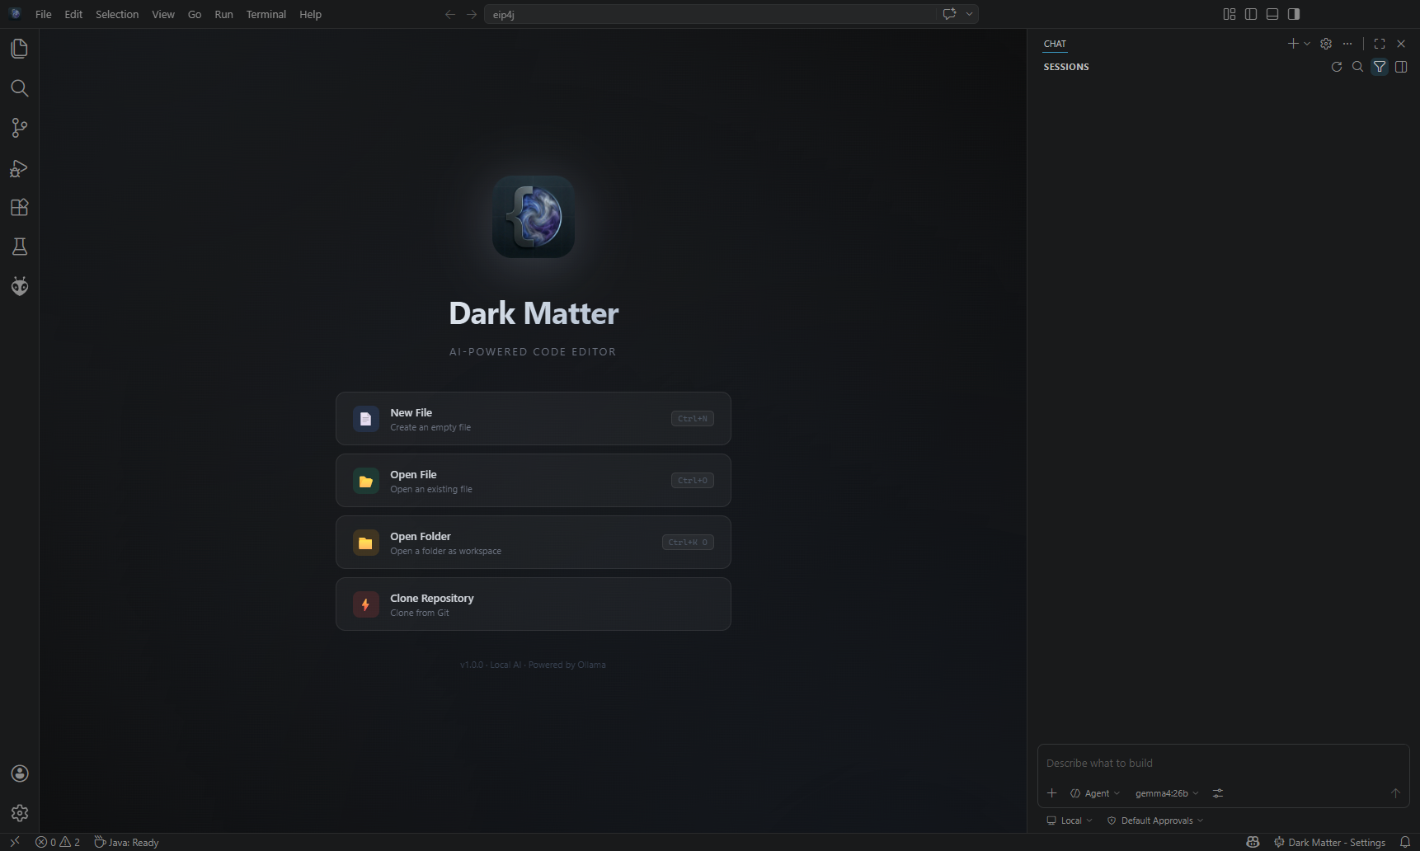Image resolution: width=1420 pixels, height=851 pixels.
Task: Click the chat icon in the title bar
Action: coord(949,14)
